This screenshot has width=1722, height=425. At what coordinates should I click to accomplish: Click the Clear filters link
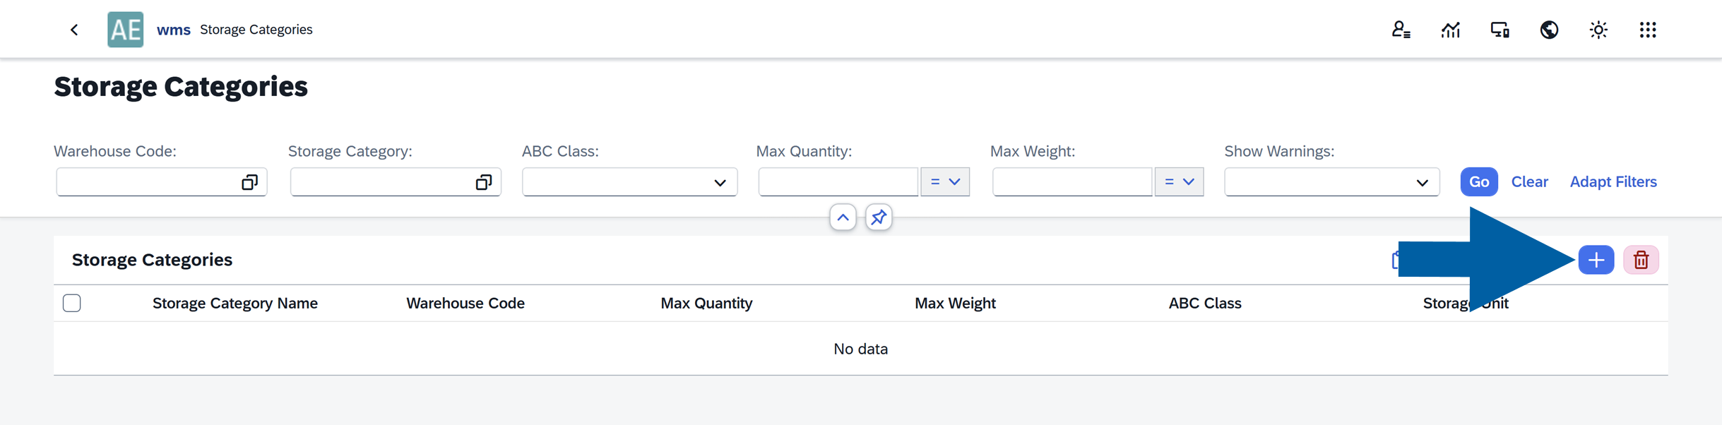coord(1529,182)
